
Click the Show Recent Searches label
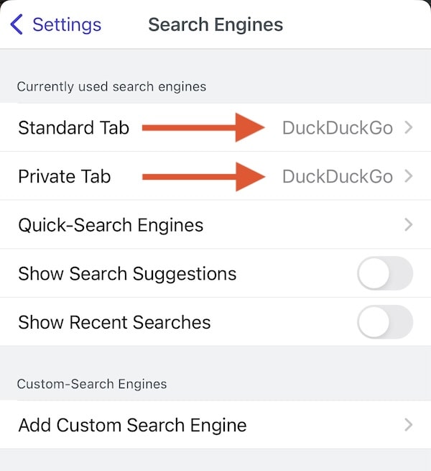pos(114,321)
